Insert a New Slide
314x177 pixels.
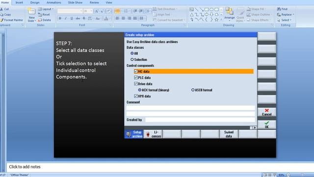[x=31, y=15]
